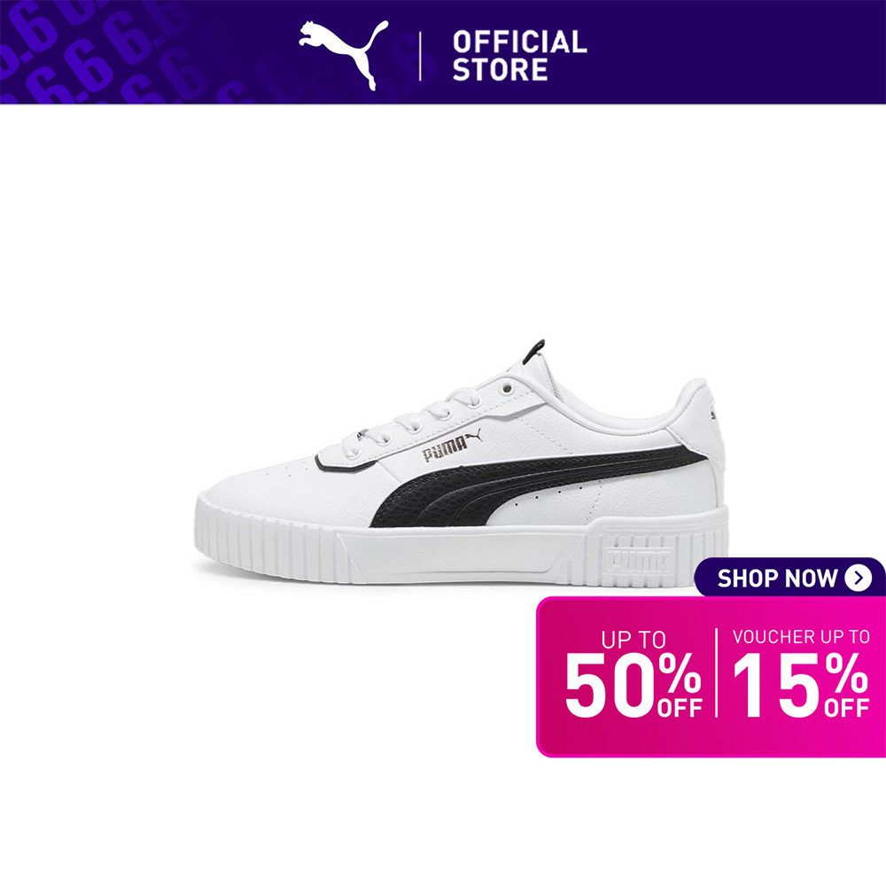Click the ribbed toe of the sole

[266, 542]
